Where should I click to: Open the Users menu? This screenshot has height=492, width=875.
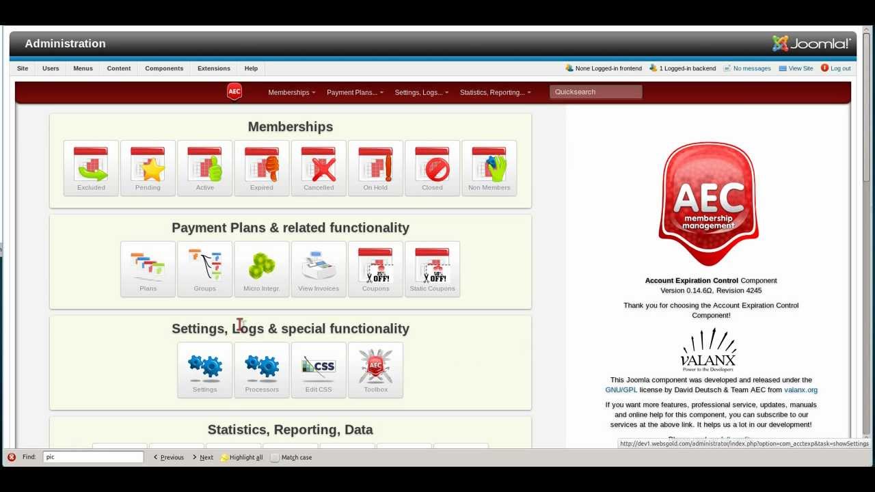point(51,68)
